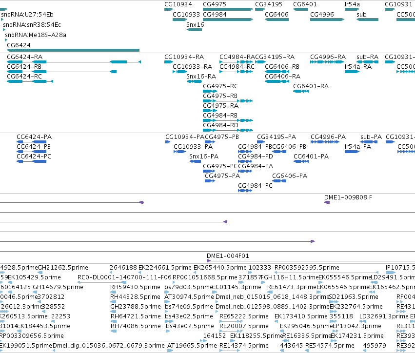This screenshot has height=353, width=415.
Task: Click protein CG10933-PA
Action: (179, 152)
